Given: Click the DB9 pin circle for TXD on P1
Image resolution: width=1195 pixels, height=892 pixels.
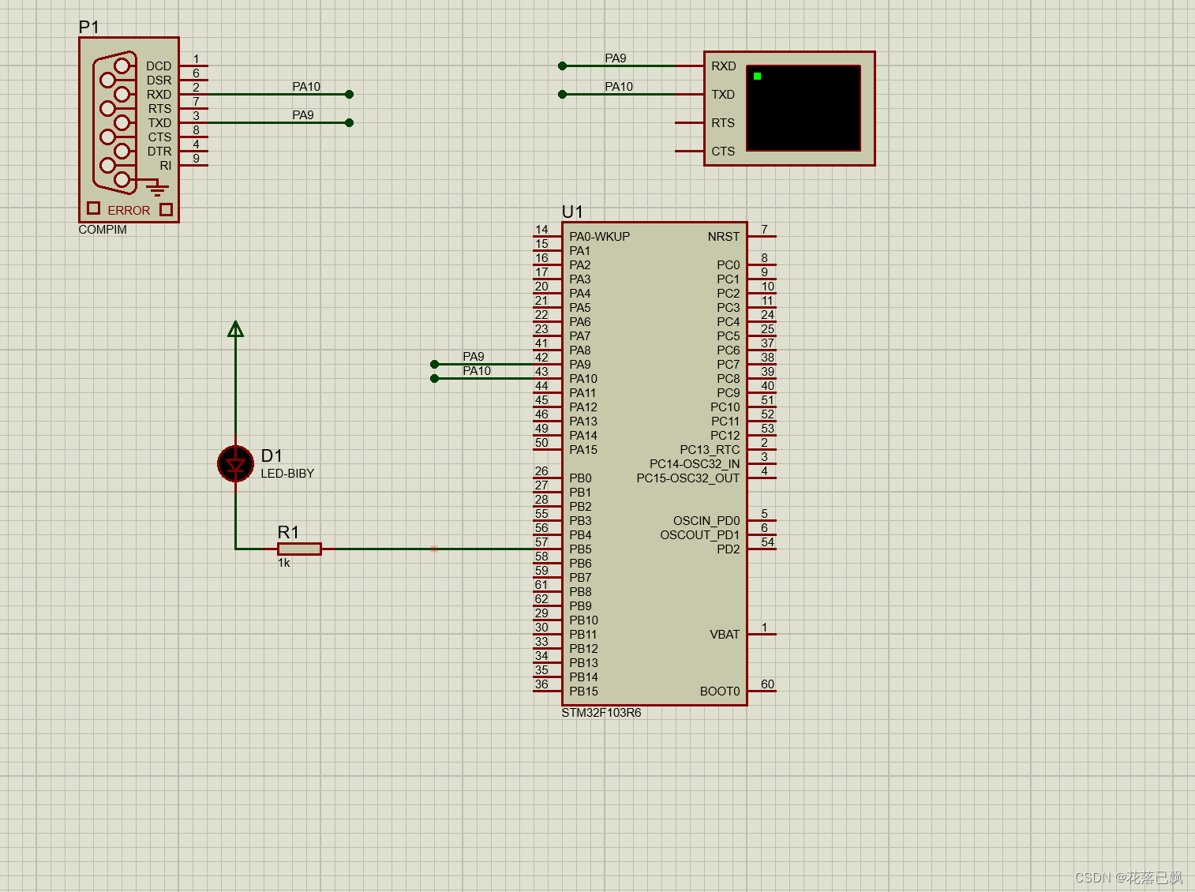Looking at the screenshot, I should pyautogui.click(x=122, y=123).
